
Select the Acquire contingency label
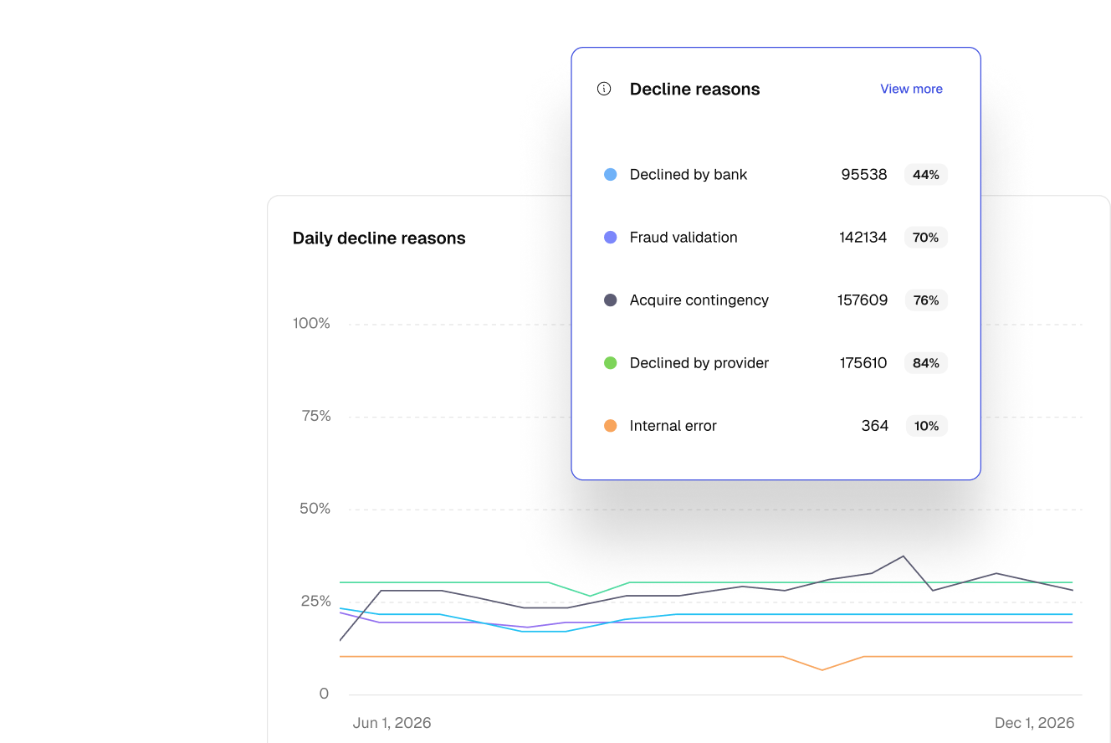click(699, 300)
